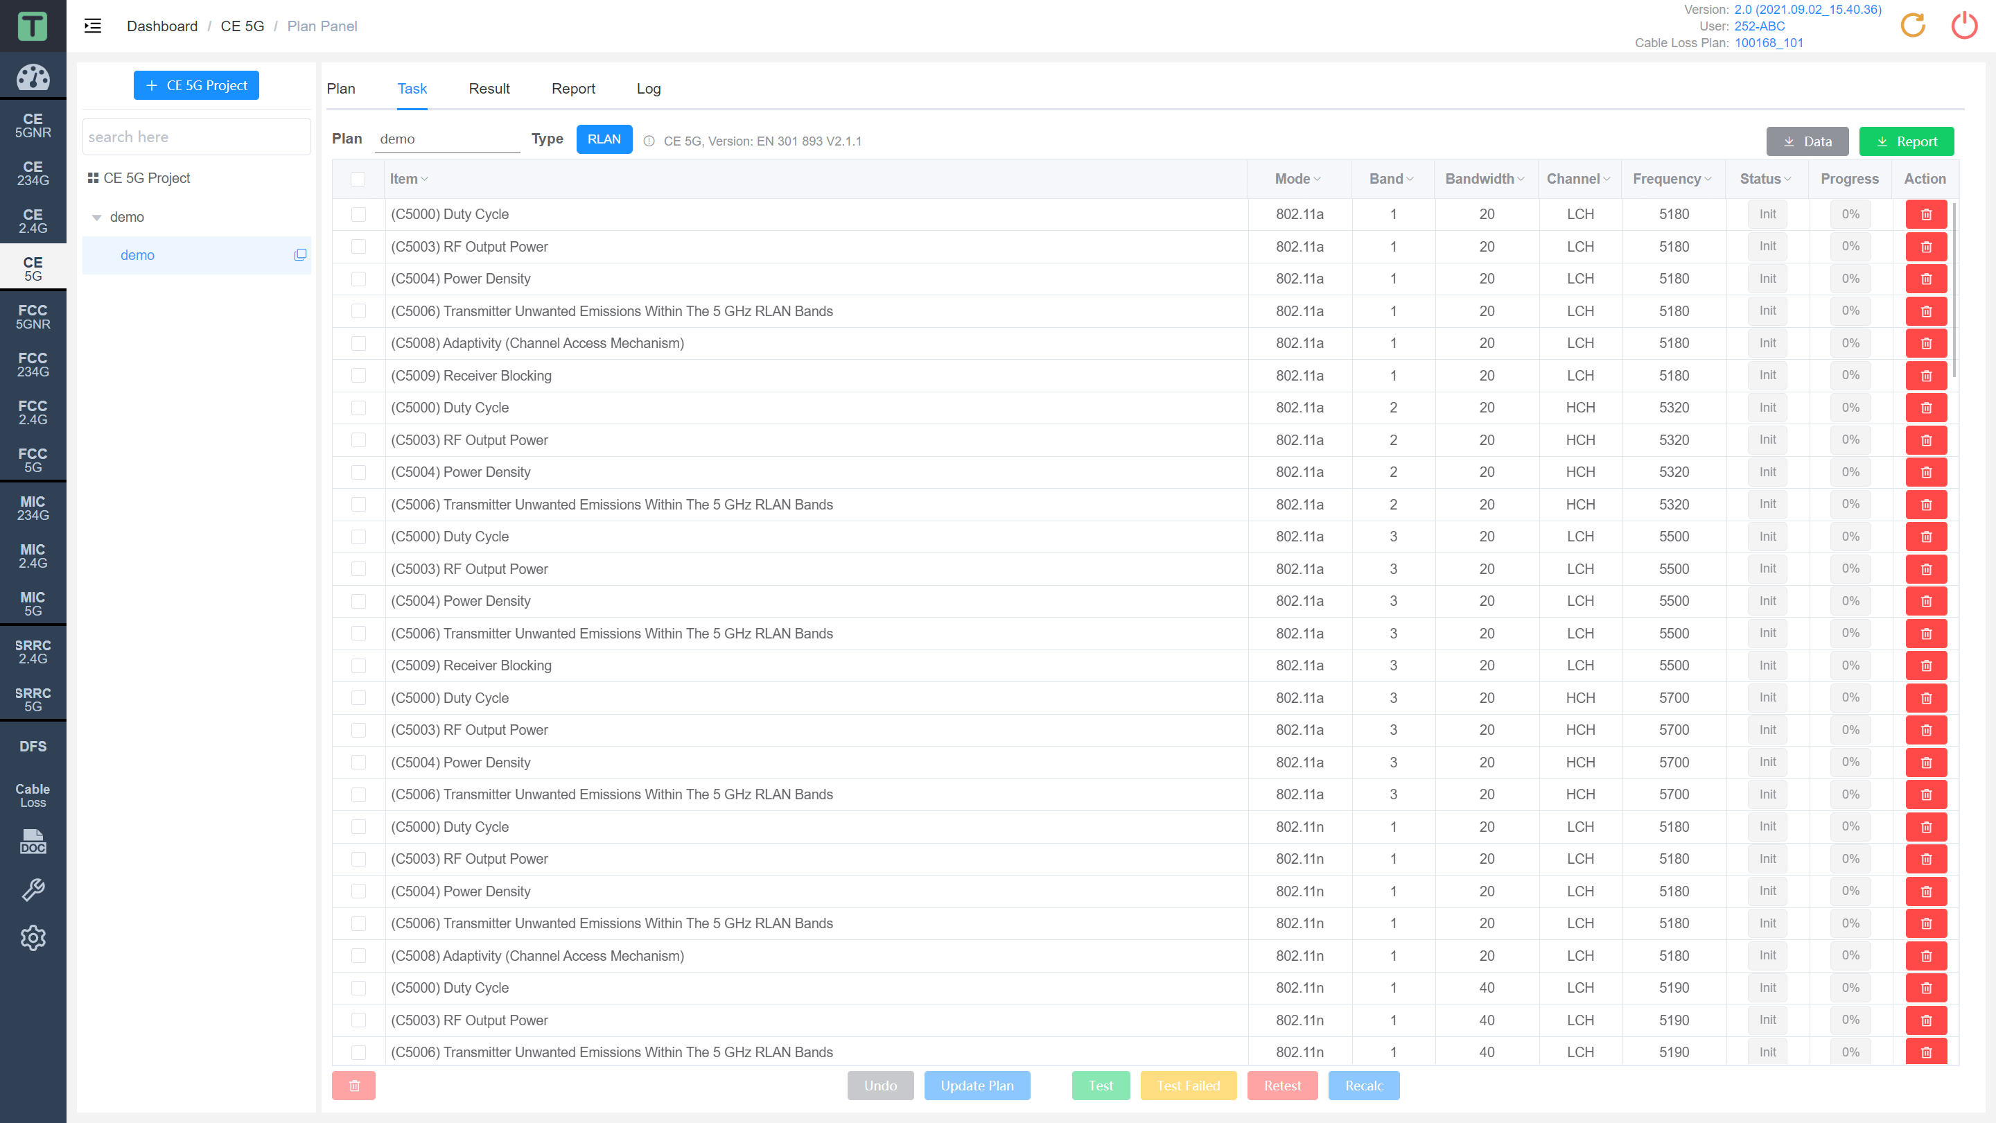Open the Mode column filter dropdown
Screen dimensions: 1996x1123
pos(1317,179)
